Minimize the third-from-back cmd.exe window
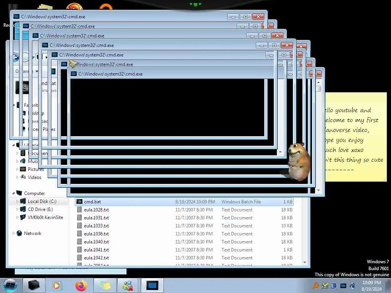This screenshot has height=293, width=391. pyautogui.click(x=252, y=36)
